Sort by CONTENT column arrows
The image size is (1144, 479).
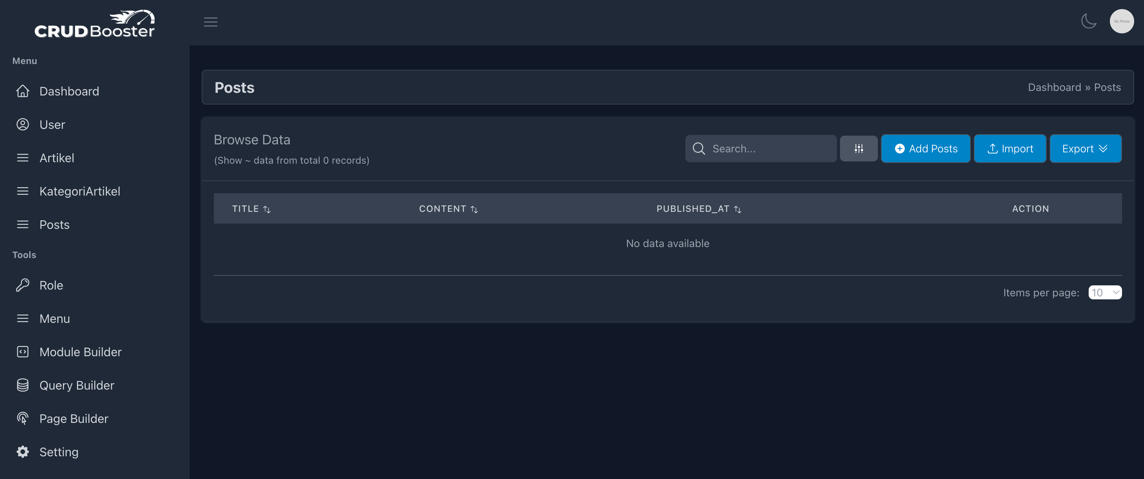(474, 209)
